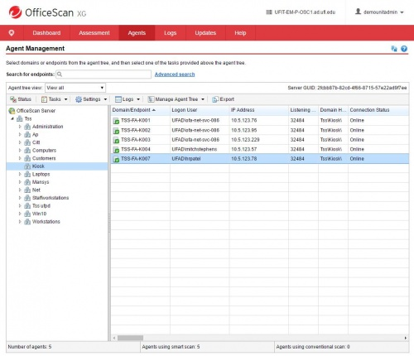Image resolution: width=414 pixels, height=356 pixels.
Task: Click the TSS-FA-K002 endpoint icon
Action: point(116,131)
